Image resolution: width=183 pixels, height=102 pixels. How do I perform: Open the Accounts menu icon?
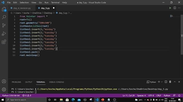[x=4, y=81]
